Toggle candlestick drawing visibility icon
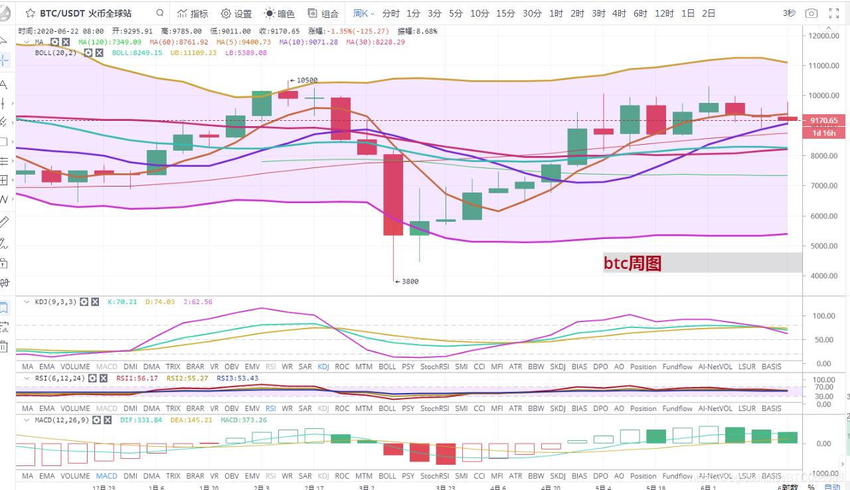This screenshot has height=490, width=850. 4,283
